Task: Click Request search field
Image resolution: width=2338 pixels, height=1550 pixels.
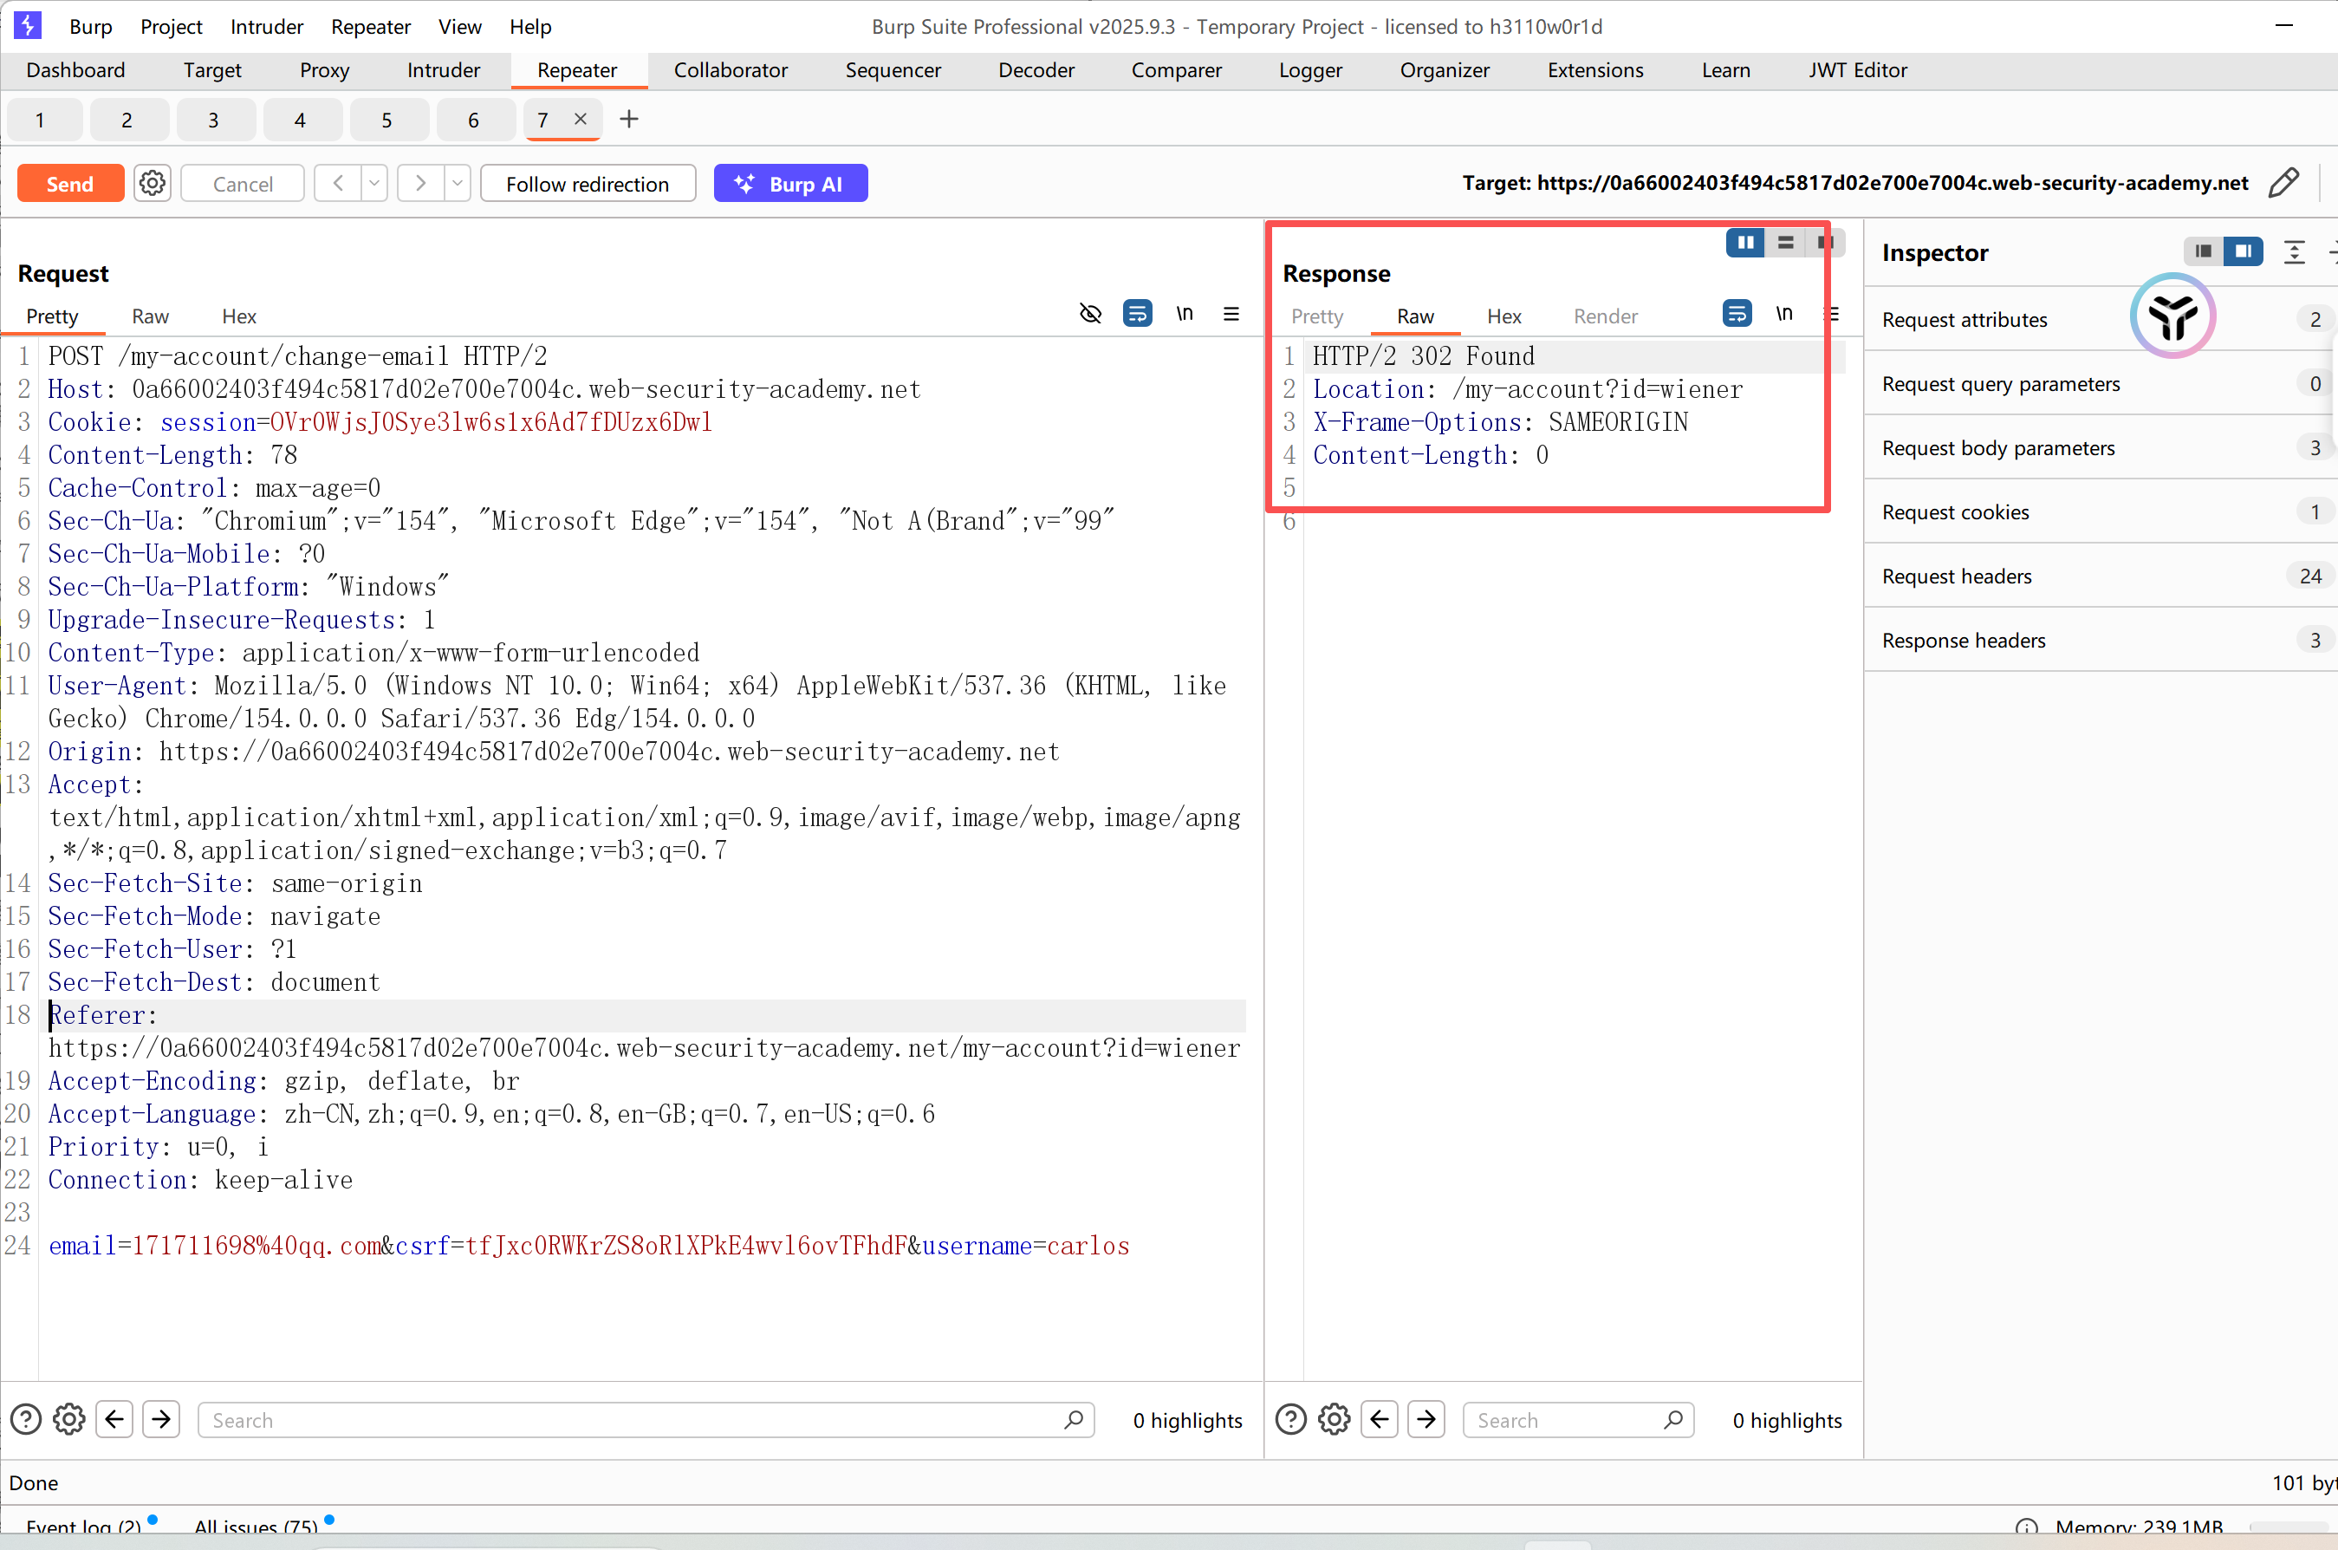Action: [646, 1421]
